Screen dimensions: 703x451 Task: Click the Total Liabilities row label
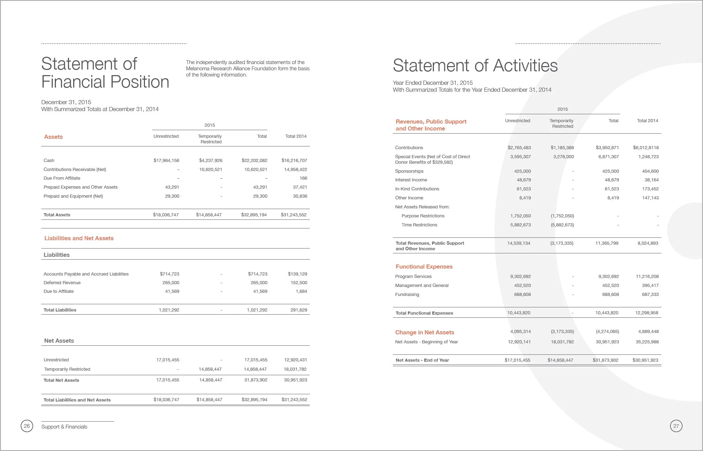[60, 310]
